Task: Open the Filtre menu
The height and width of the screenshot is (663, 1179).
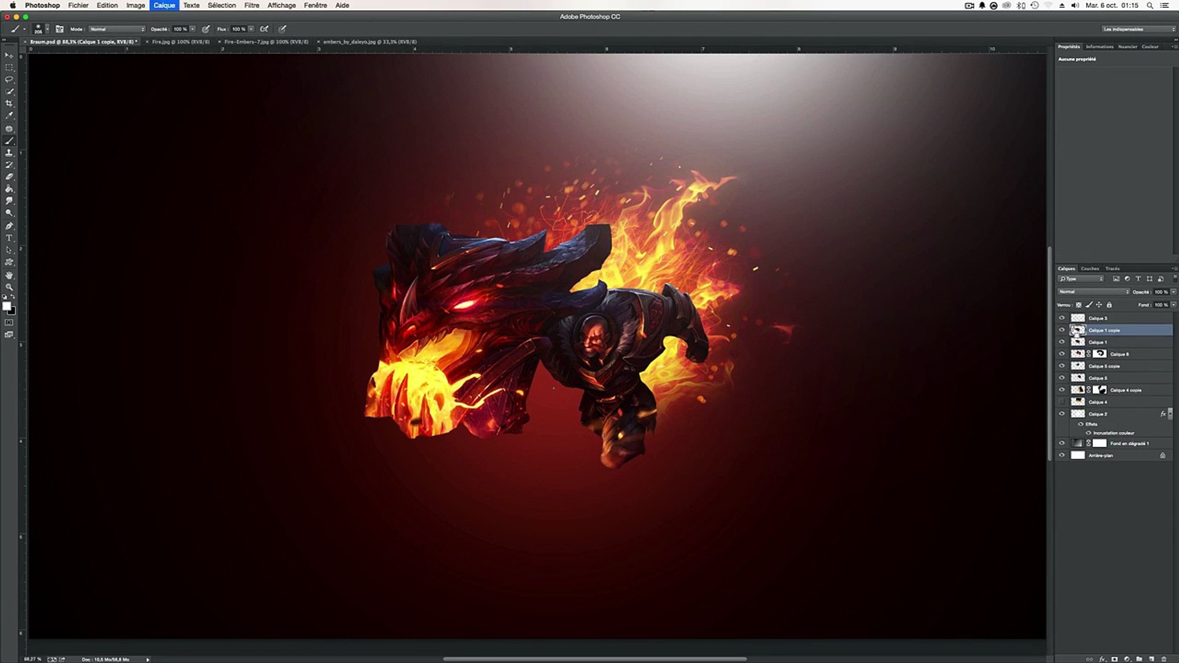Action: pos(251,5)
